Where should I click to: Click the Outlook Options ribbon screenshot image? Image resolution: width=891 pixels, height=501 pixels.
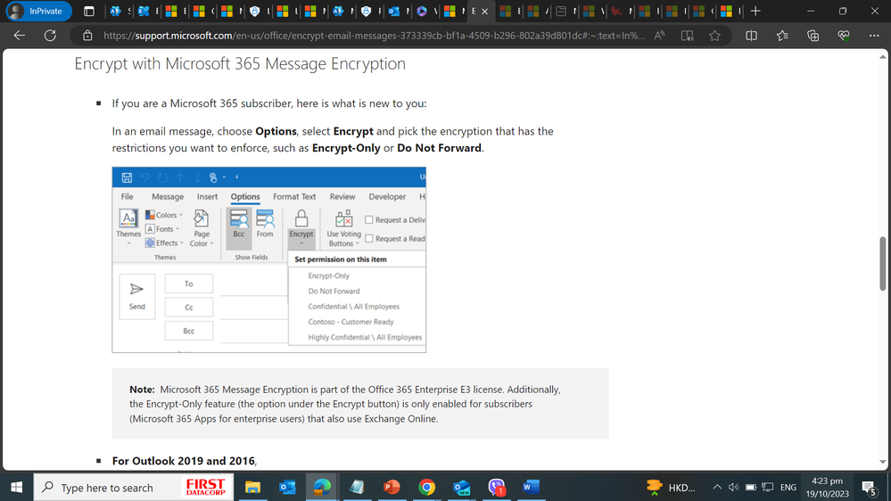tap(268, 259)
